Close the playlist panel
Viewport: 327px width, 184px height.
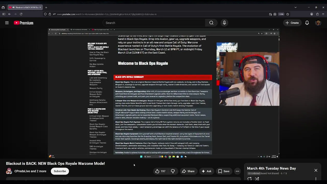[x=316, y=170]
